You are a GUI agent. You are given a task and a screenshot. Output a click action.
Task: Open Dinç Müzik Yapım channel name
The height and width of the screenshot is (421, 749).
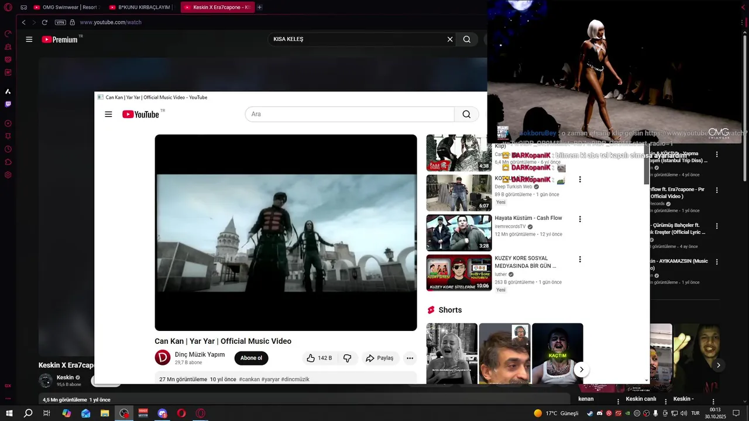pos(200,354)
